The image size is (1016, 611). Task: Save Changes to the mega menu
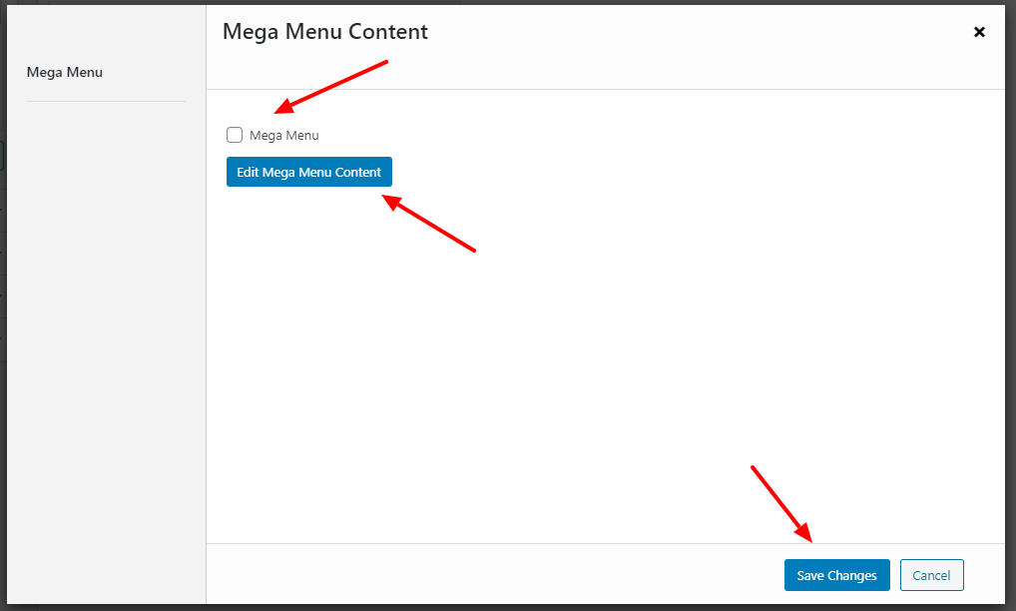[x=836, y=575]
